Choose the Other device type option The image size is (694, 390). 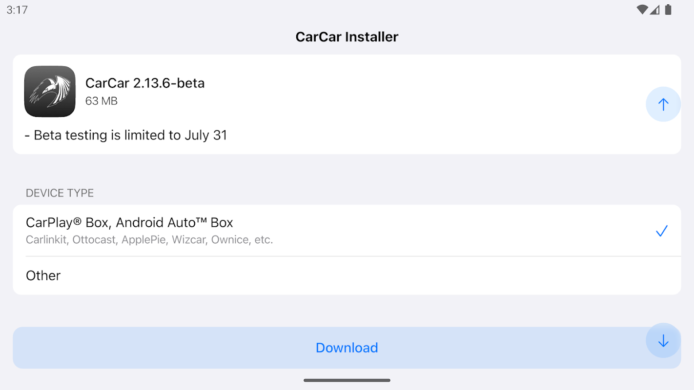[43, 275]
